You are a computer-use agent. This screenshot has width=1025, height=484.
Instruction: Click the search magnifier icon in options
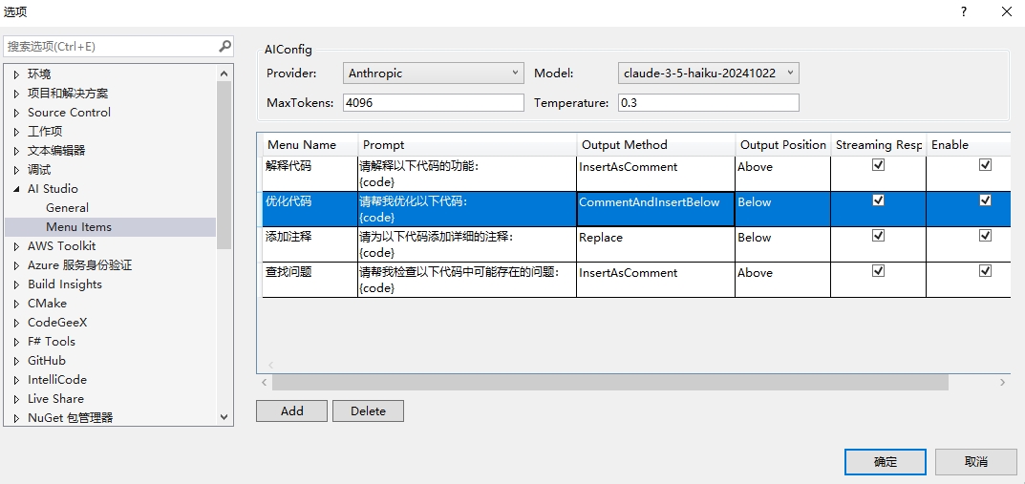224,46
